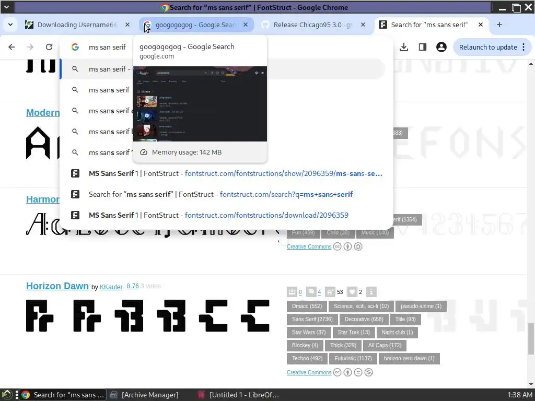Close the Search for ms sans serif tab
Image resolution: width=535 pixels, height=401 pixels.
coord(481,25)
